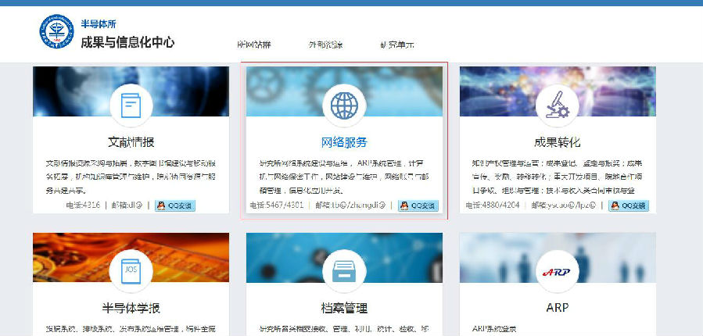Click QQ交谈 button under 文献情报
The image size is (703, 336).
[175, 206]
